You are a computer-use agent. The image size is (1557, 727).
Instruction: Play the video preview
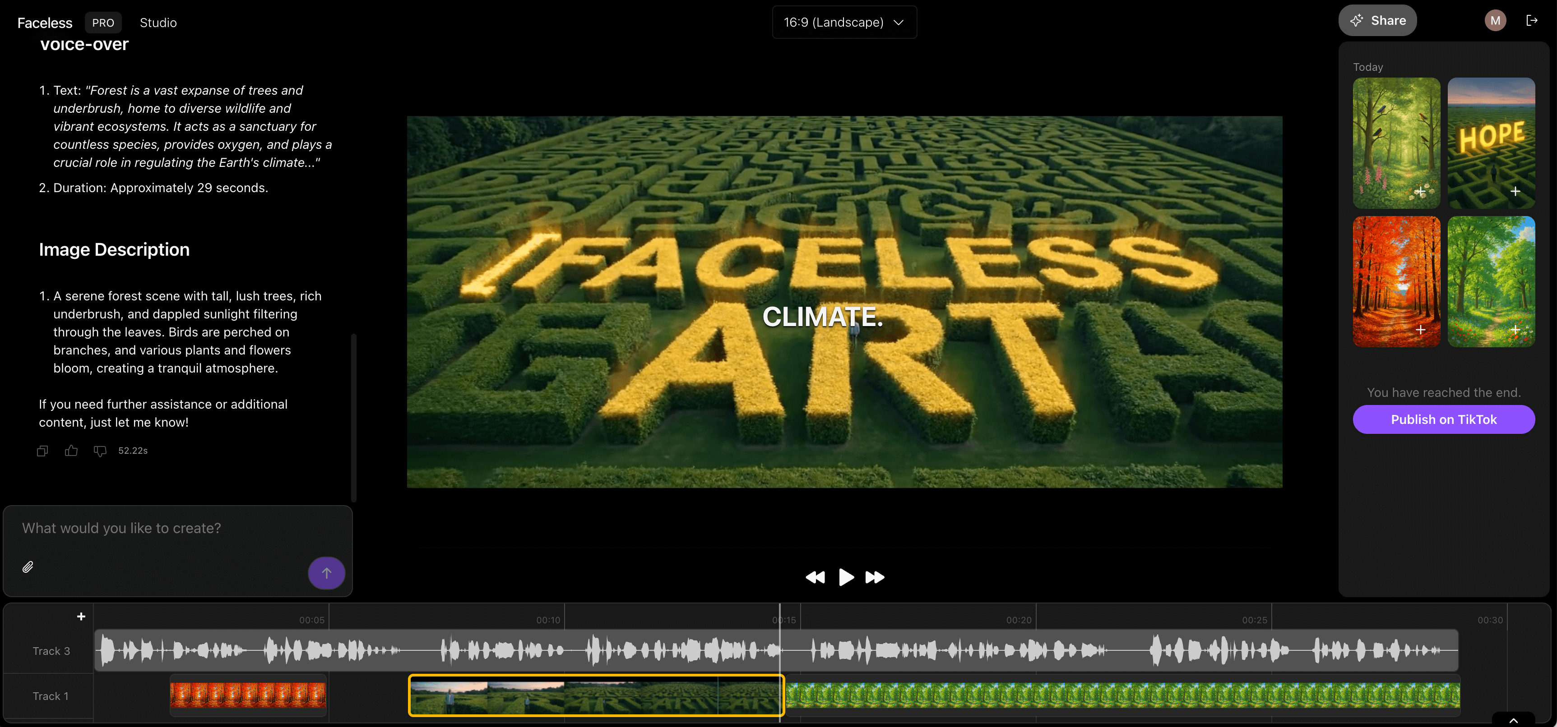(x=846, y=577)
